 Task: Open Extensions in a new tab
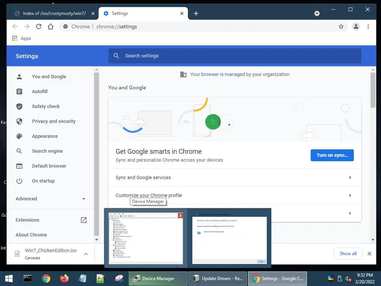[x=50, y=220]
